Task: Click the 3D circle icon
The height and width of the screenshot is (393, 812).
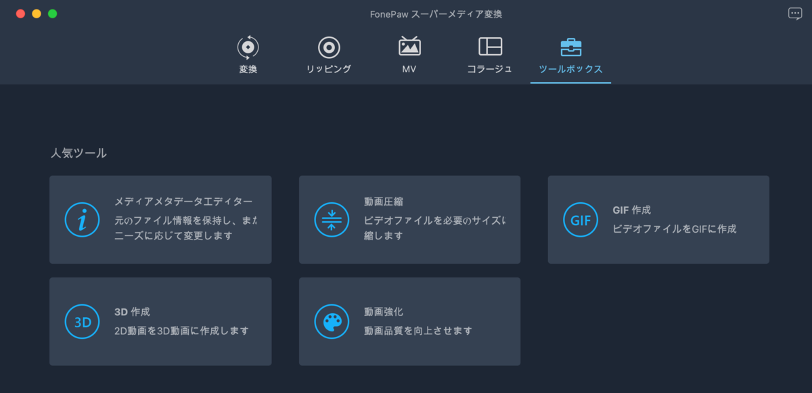Action: point(82,321)
